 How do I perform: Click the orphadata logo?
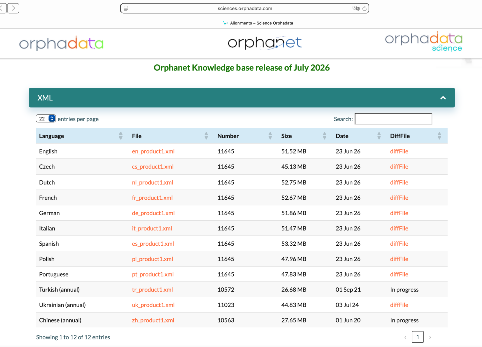pos(61,43)
